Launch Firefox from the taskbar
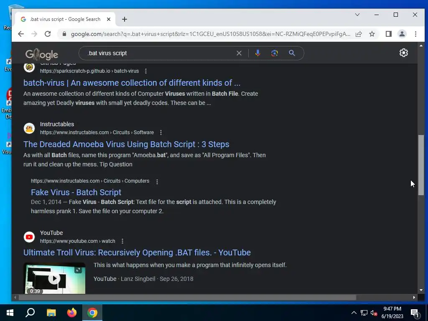This screenshot has width=428, height=321. 72,313
